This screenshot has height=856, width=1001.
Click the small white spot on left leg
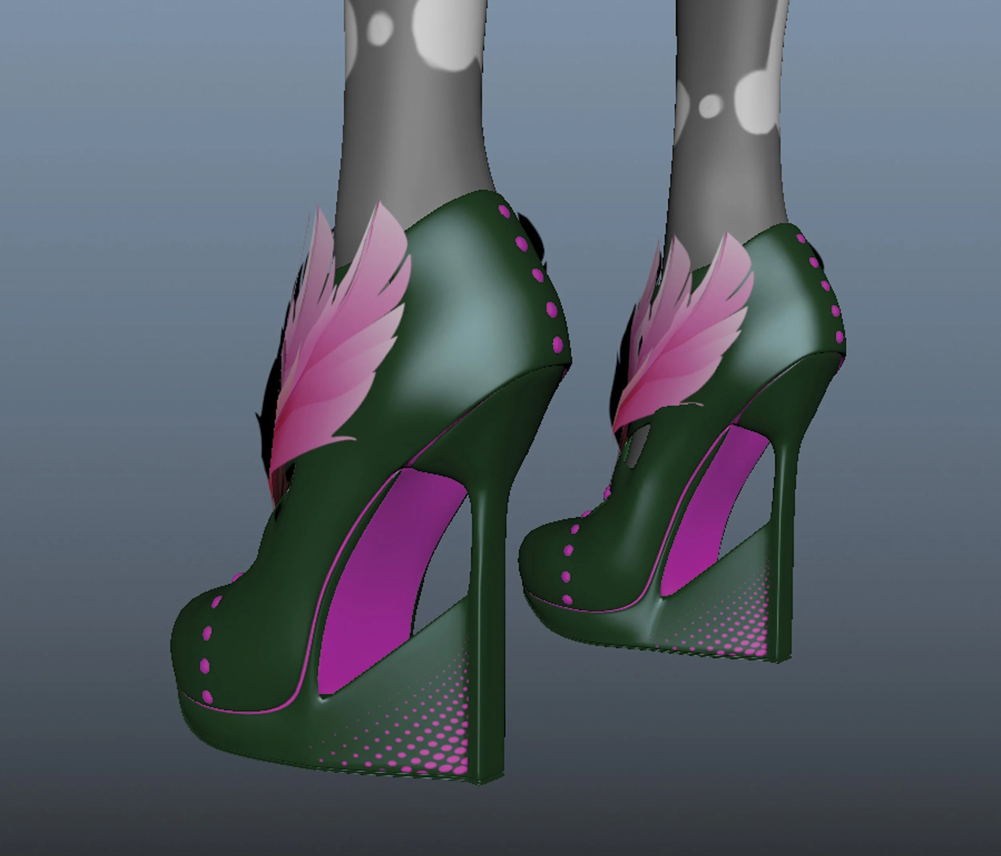pos(381,28)
